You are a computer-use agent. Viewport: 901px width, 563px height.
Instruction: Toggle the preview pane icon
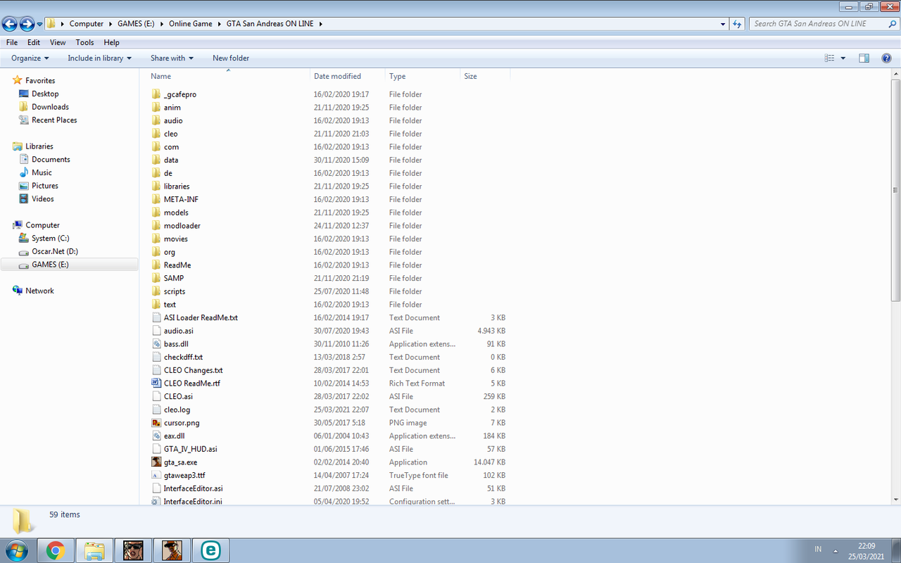[x=864, y=58]
